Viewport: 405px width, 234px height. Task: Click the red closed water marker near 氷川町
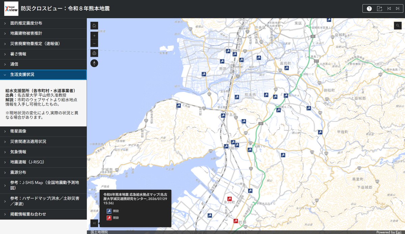(x=229, y=199)
